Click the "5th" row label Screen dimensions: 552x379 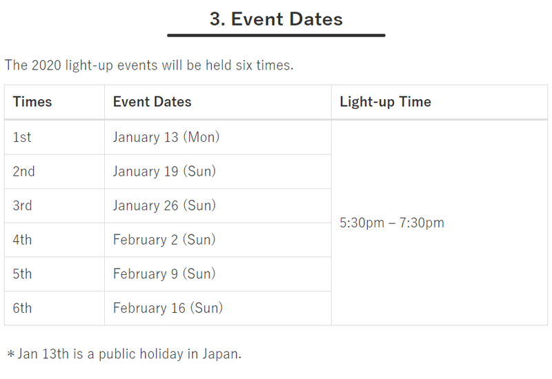(x=22, y=274)
